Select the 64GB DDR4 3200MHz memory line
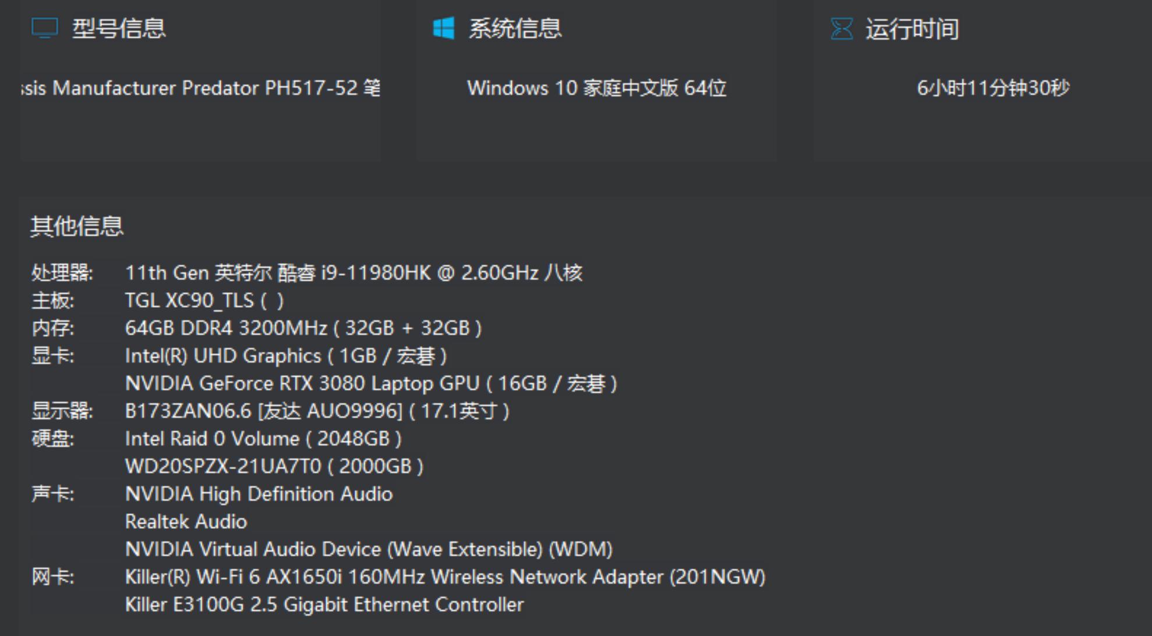 tap(303, 328)
